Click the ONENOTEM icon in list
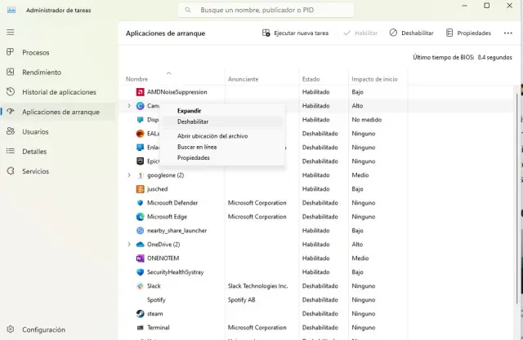The image size is (523, 340). click(x=141, y=258)
